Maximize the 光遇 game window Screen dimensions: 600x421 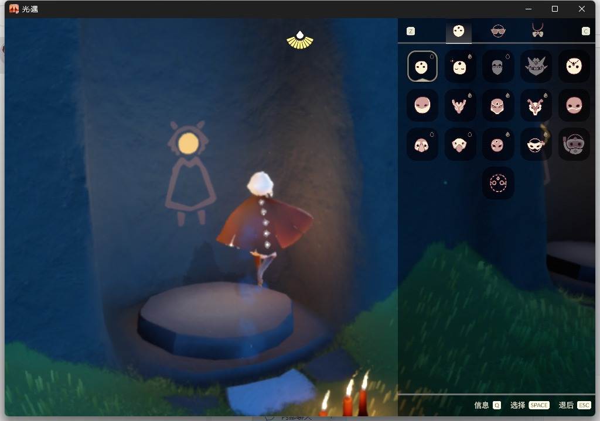point(555,9)
